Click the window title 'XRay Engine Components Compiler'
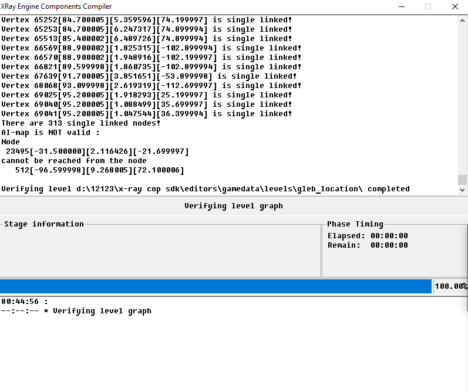Viewport: 468px width, 392px height. tap(56, 6)
